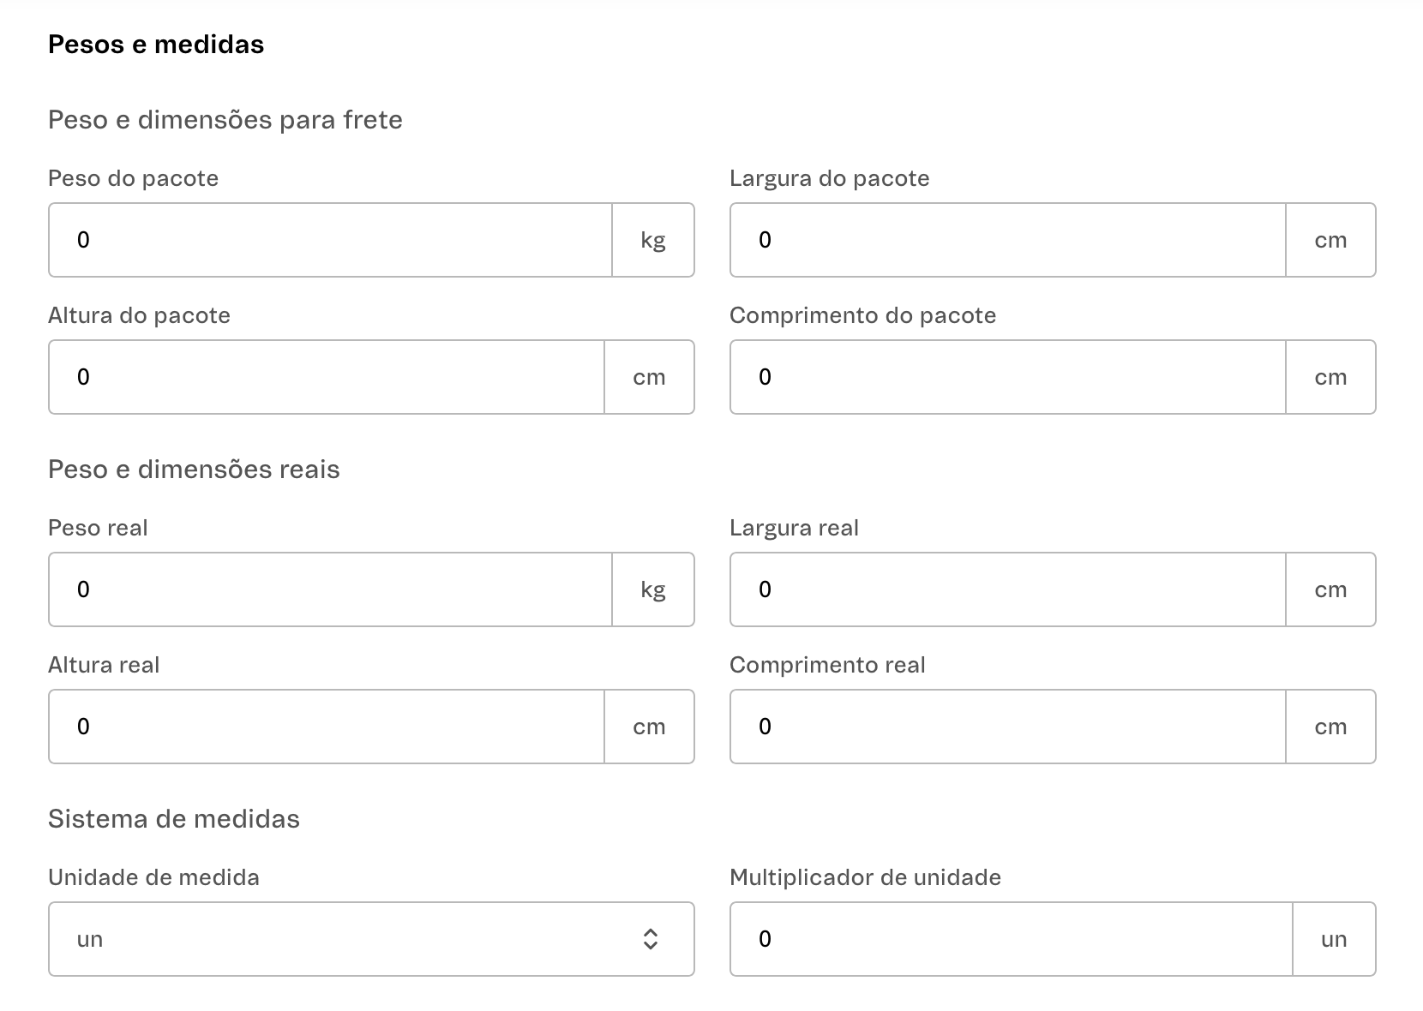Click the Sistema de medidas heading
The height and width of the screenshot is (1011, 1423).
[x=174, y=818]
